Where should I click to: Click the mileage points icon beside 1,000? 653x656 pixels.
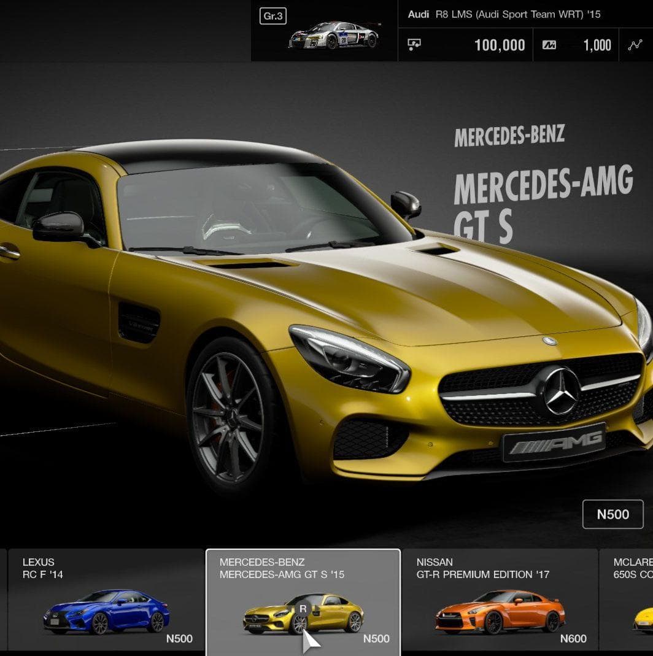click(549, 45)
